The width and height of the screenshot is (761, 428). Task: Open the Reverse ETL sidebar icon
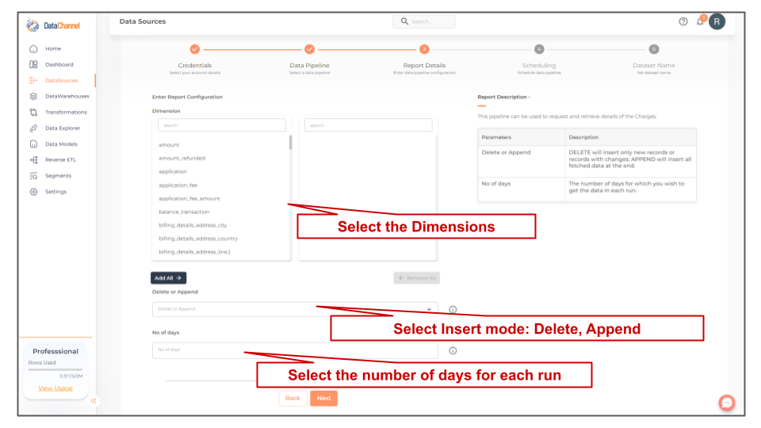(x=33, y=159)
